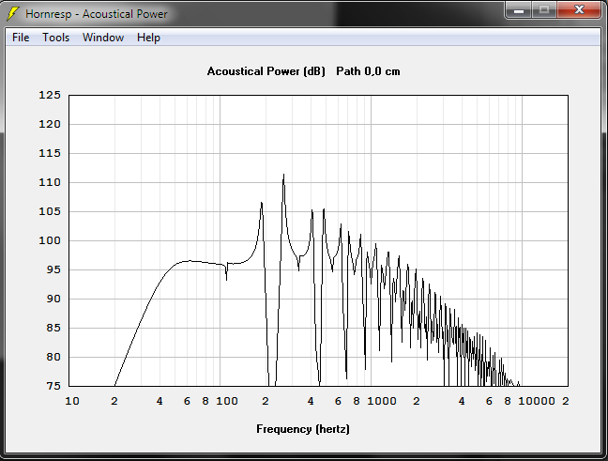The width and height of the screenshot is (608, 461).
Task: Click the 110 value on the dB axis
Action: pos(50,182)
